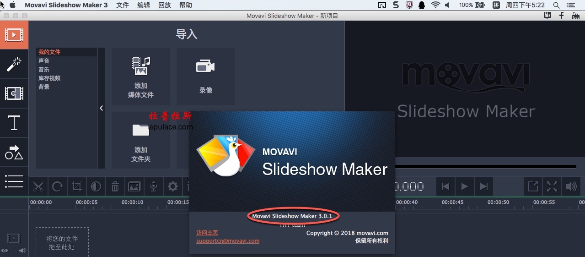Screen dimensions: 585x257
Task: Select 库存视频 category
Action: (x=49, y=78)
